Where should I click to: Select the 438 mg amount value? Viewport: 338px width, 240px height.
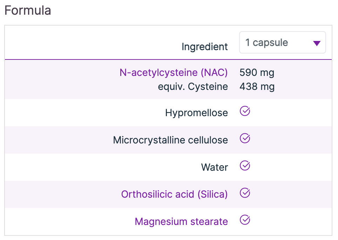tap(257, 86)
